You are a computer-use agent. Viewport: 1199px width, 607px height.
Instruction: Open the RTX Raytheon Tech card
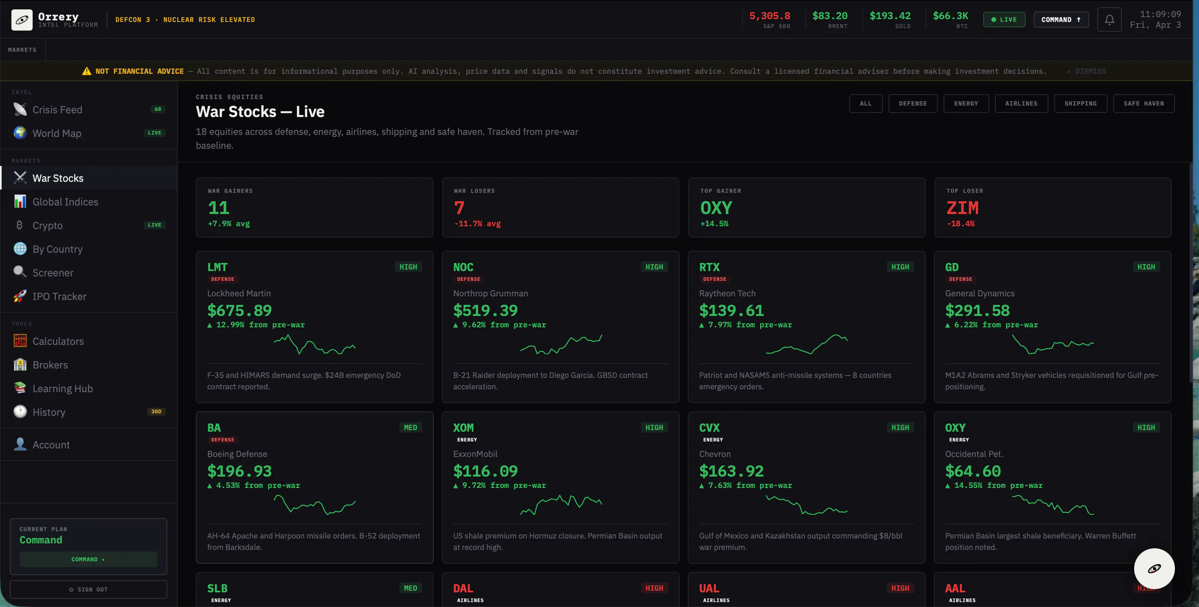(x=807, y=327)
